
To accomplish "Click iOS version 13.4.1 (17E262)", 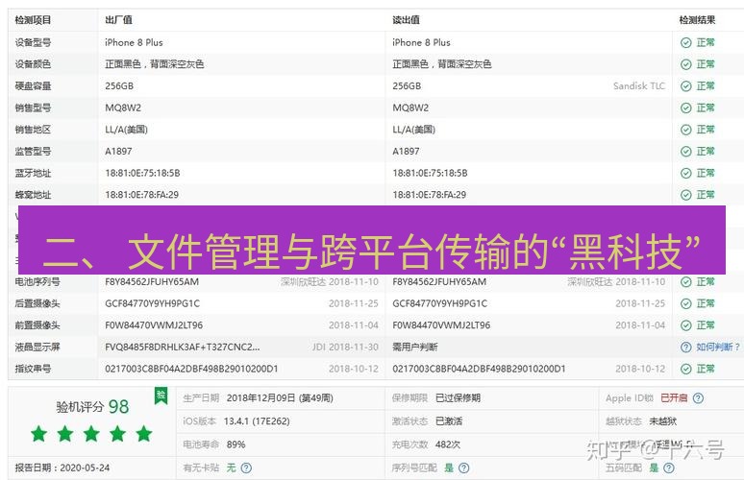I will [x=257, y=421].
